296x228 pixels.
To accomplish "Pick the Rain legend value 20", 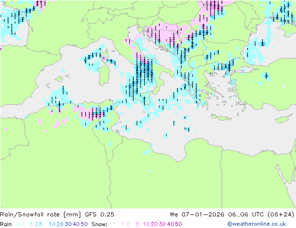I will point(60,224).
